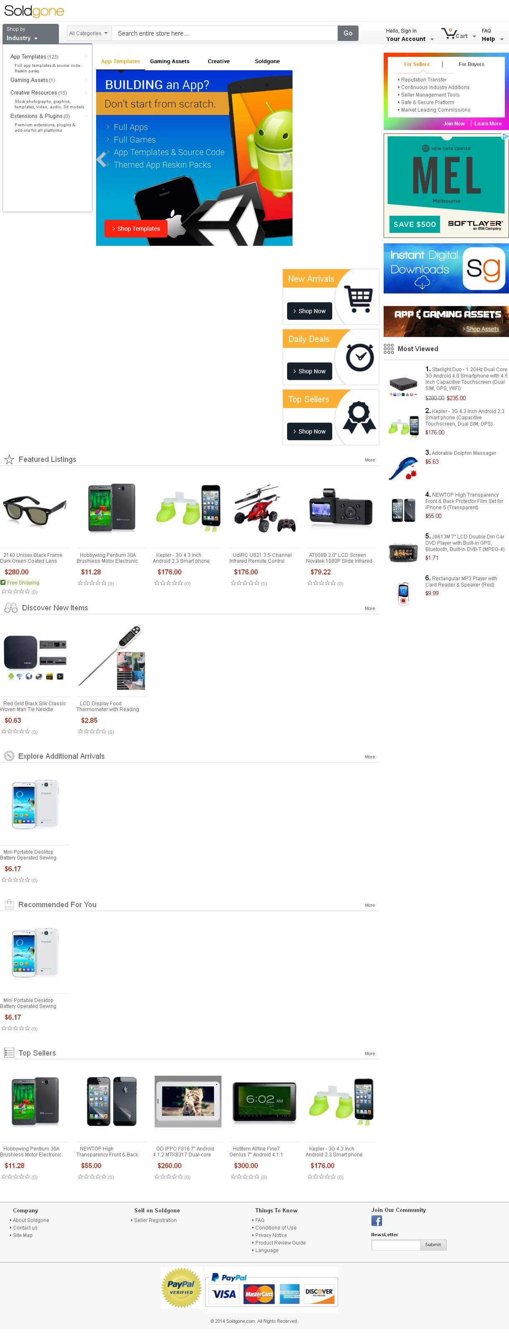Image resolution: width=509 pixels, height=1342 pixels.
Task: Click the Top Sellers ribbon badge icon
Action: [x=359, y=417]
